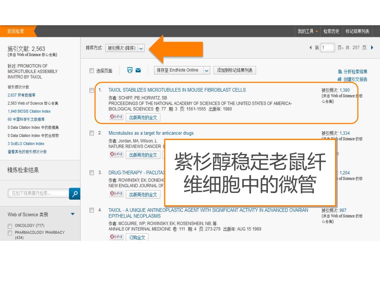Click 创建引文报告 link
The width and height of the screenshot is (380, 285).
(x=355, y=79)
